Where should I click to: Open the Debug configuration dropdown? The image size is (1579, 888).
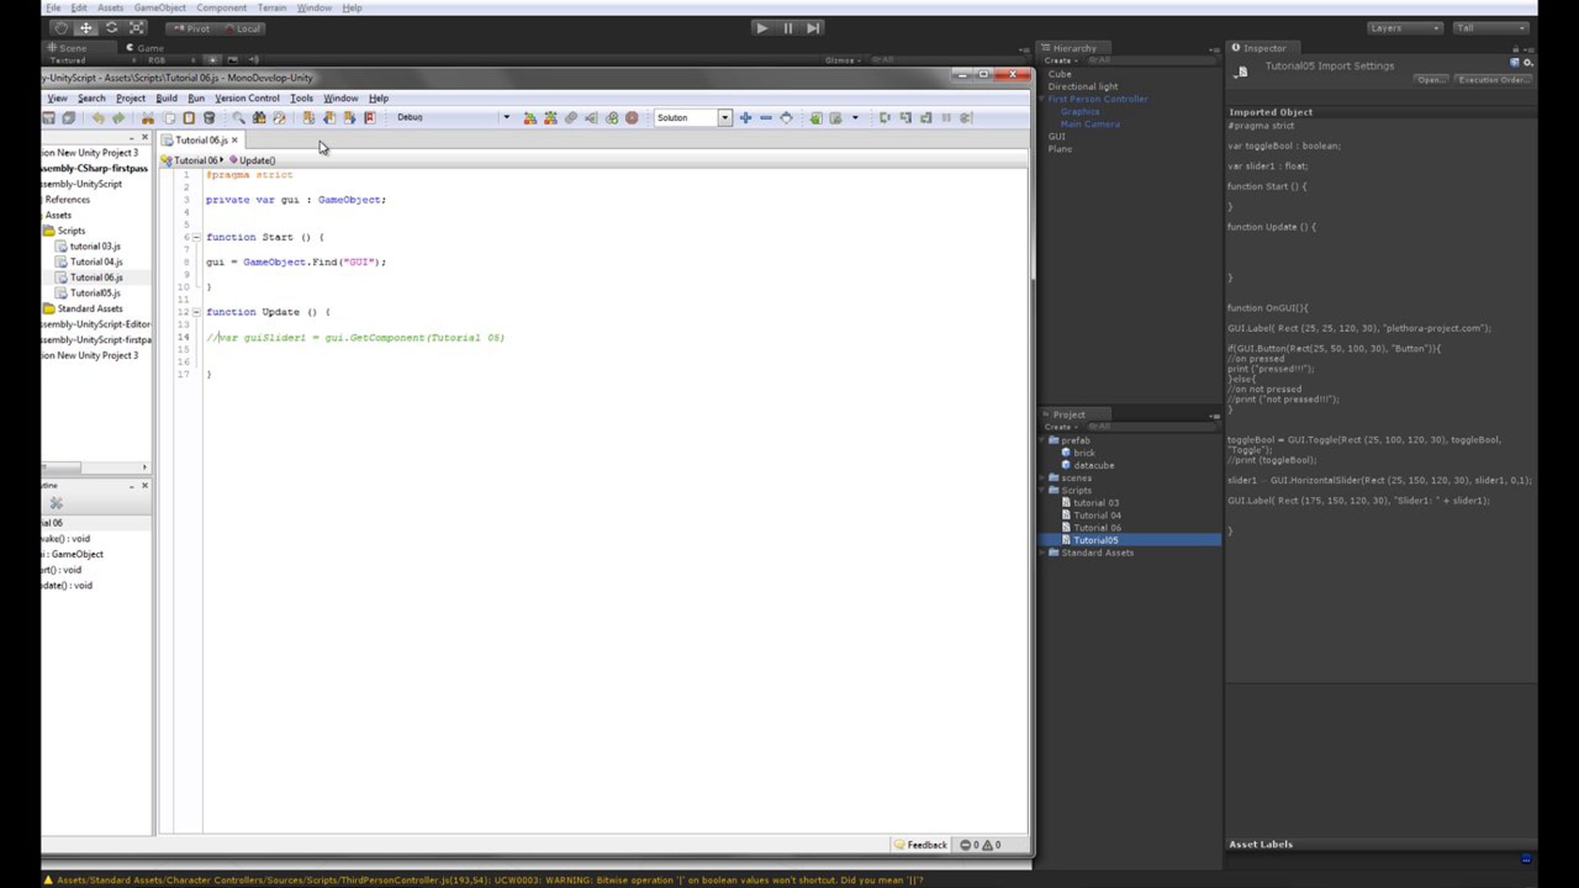coord(507,117)
